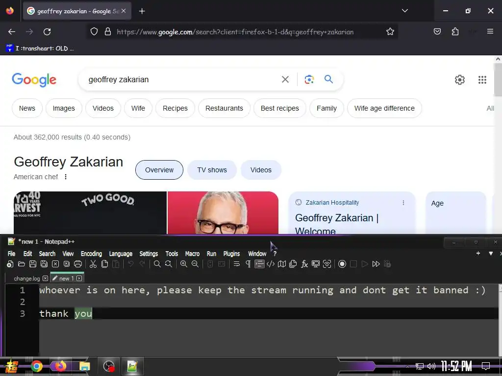Click the plus button beside Notepad++ menu bar
Image resolution: width=502 pixels, height=376 pixels.
click(x=478, y=253)
